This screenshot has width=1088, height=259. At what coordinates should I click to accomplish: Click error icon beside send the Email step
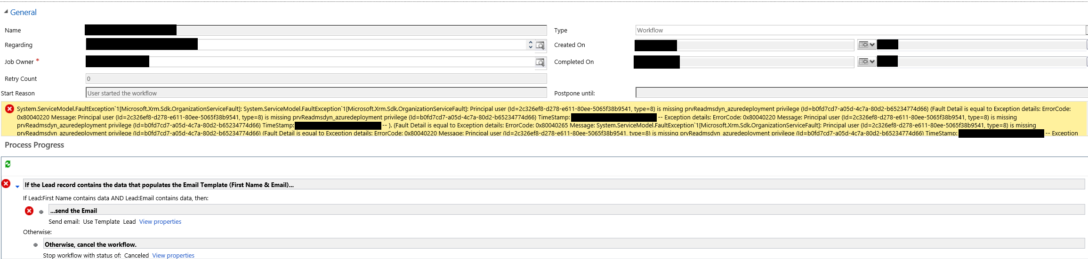coord(29,211)
